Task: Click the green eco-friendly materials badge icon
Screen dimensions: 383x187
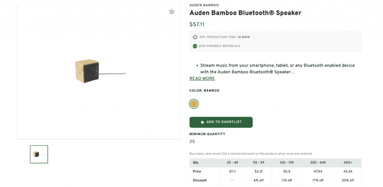Action: pyautogui.click(x=195, y=46)
